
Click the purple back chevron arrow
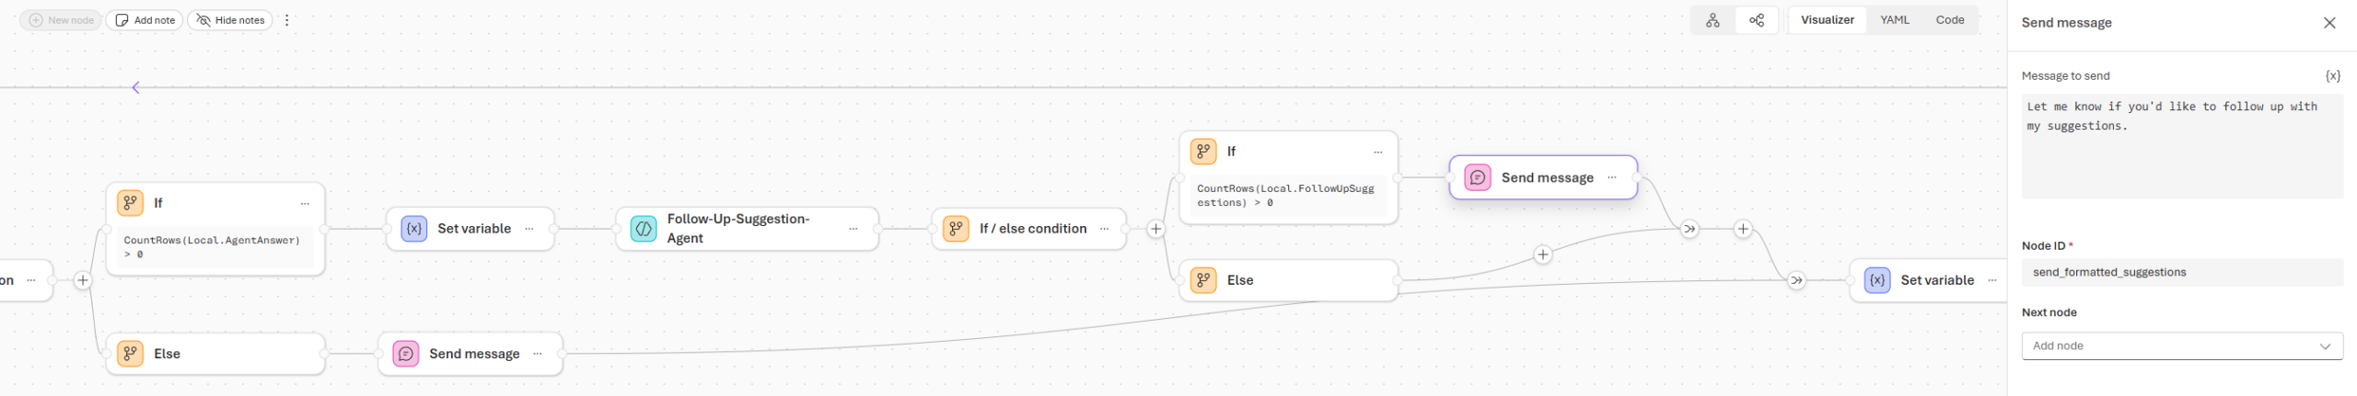point(136,88)
